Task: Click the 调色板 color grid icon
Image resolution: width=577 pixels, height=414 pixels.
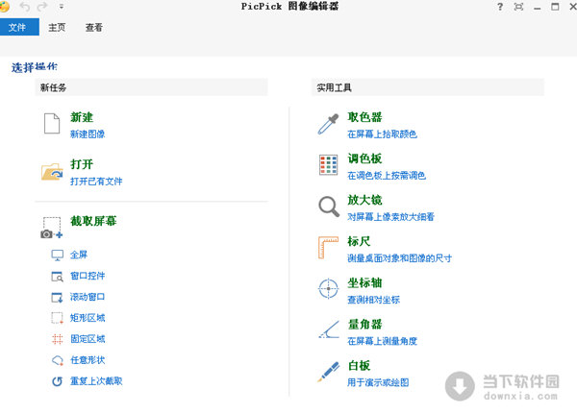Action: tap(328, 164)
